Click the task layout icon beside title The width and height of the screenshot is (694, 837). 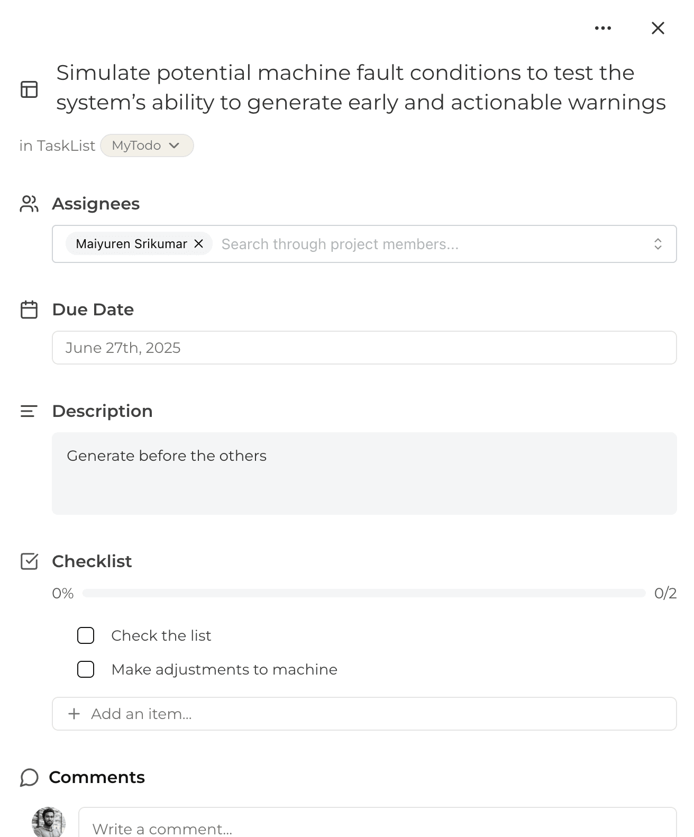pos(29,89)
